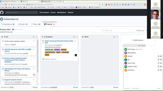Manage In progress column automation
The width and height of the screenshot is (163, 91).
tap(75, 87)
